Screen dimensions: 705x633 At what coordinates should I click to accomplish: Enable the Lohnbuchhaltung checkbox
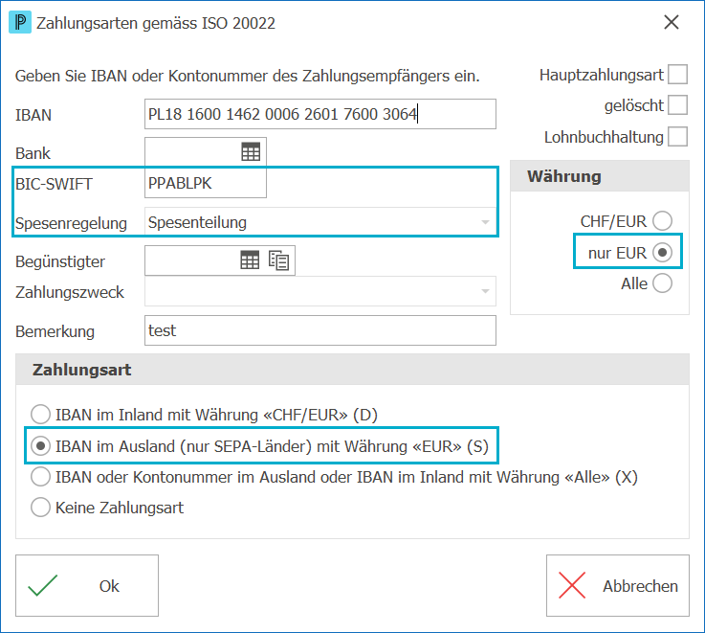677,136
